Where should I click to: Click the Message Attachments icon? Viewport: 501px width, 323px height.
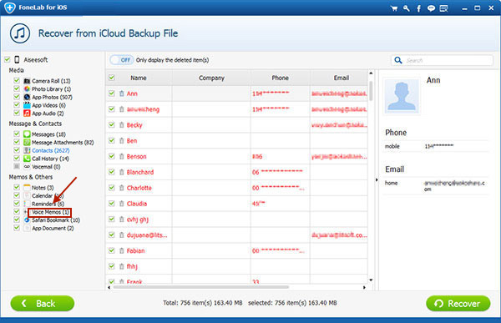pyautogui.click(x=27, y=142)
